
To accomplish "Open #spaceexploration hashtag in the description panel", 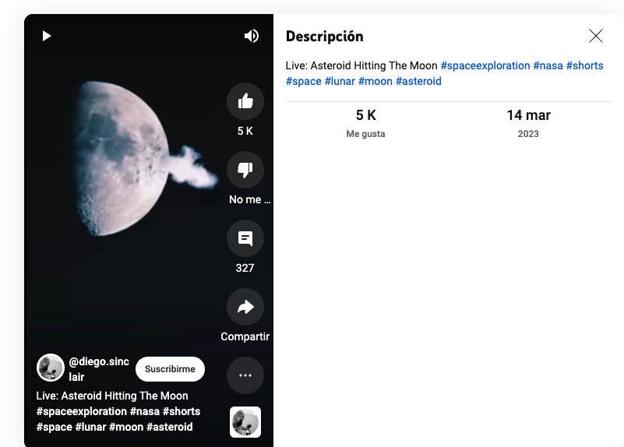I will click(x=485, y=66).
